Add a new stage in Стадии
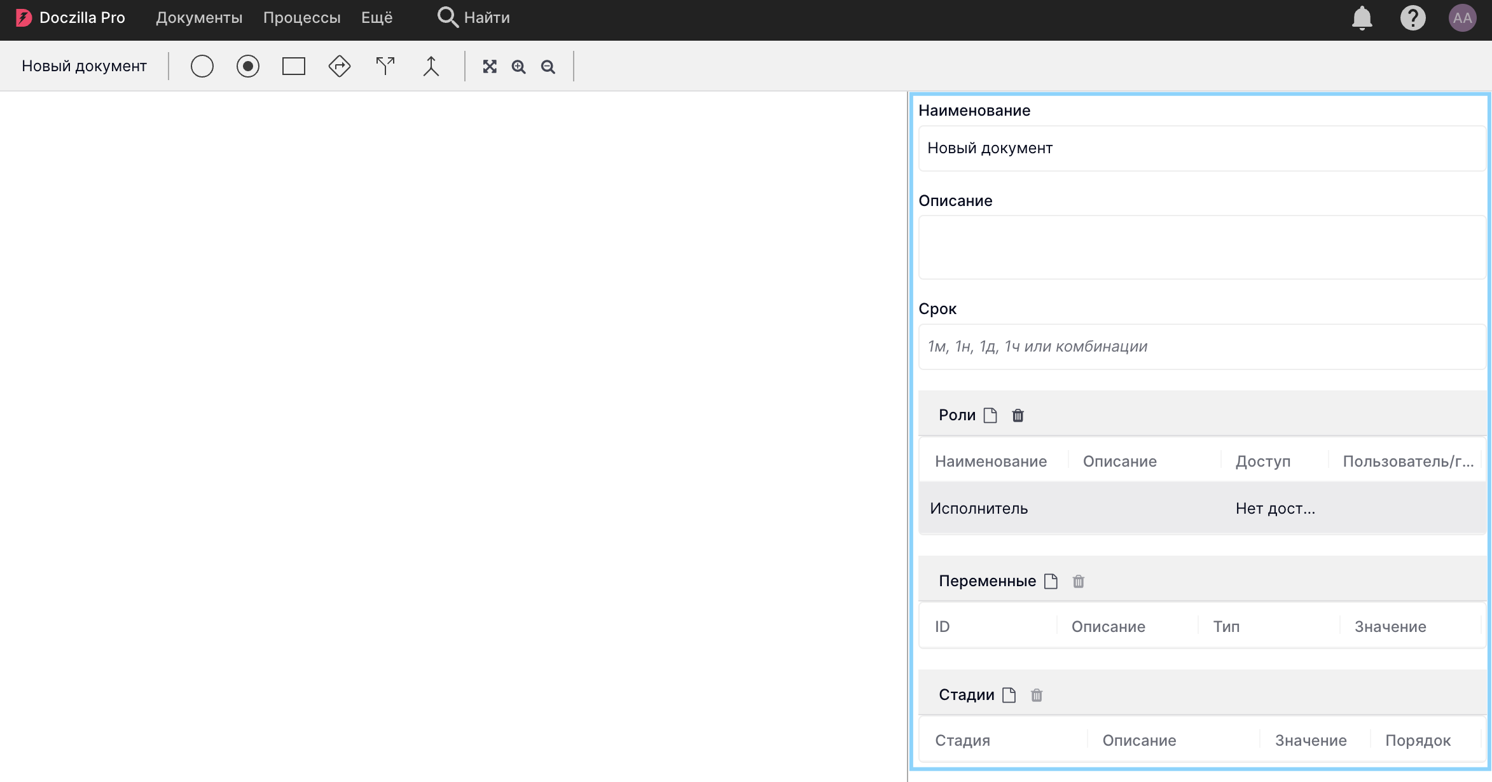Image resolution: width=1492 pixels, height=782 pixels. [x=1009, y=695]
